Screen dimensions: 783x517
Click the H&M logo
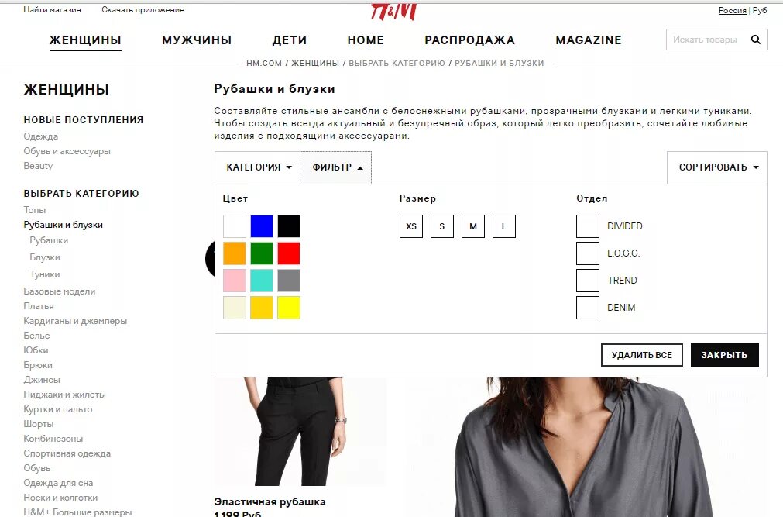pyautogui.click(x=393, y=12)
